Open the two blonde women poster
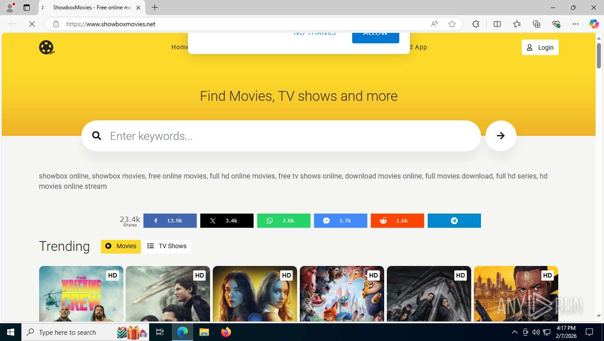 pyautogui.click(x=255, y=293)
